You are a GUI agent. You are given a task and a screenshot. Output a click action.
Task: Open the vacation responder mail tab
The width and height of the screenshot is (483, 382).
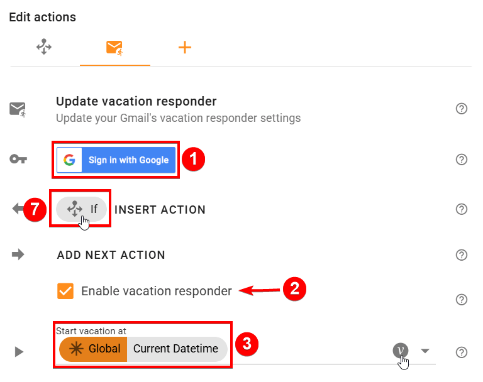[x=114, y=48]
